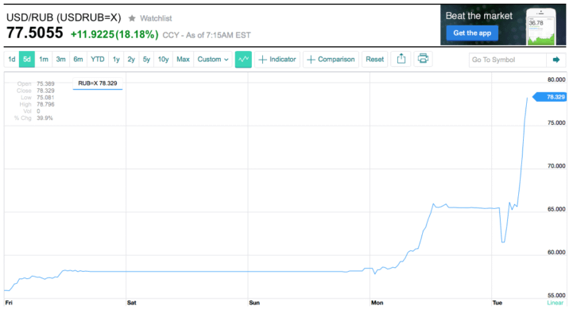Toggle the line chart type icon

[x=243, y=60]
